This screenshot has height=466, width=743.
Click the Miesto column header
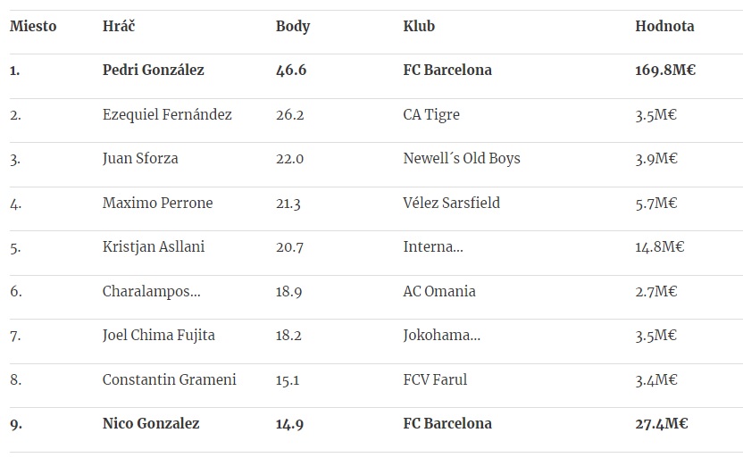click(33, 26)
